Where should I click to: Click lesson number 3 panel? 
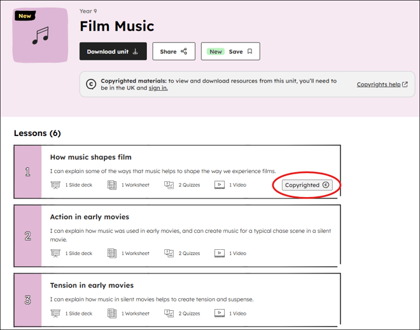pyautogui.click(x=28, y=300)
